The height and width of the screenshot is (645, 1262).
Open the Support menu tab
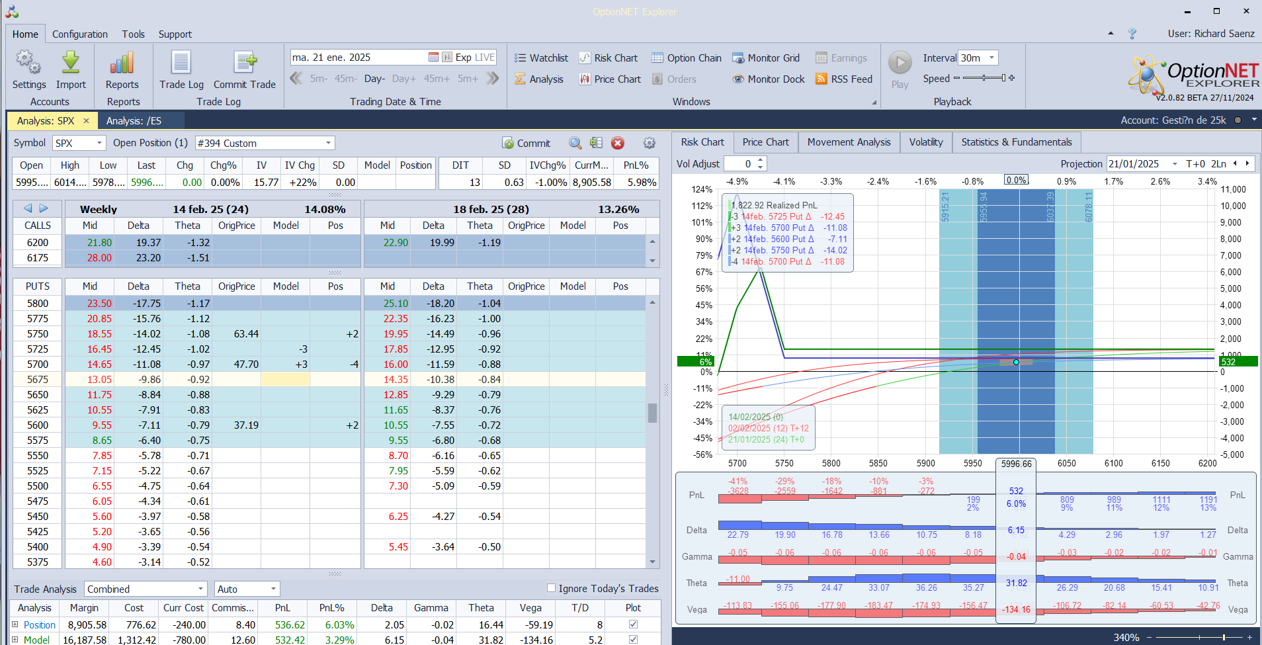click(175, 34)
